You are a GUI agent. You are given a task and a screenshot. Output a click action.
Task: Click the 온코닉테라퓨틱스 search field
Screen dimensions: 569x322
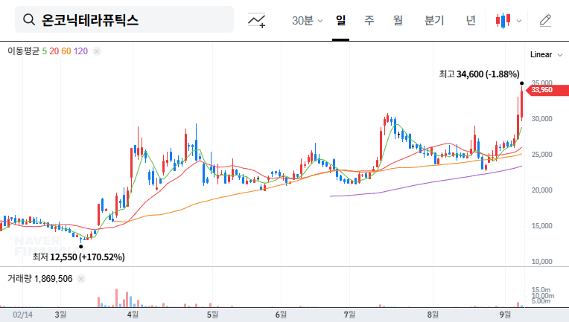(124, 19)
